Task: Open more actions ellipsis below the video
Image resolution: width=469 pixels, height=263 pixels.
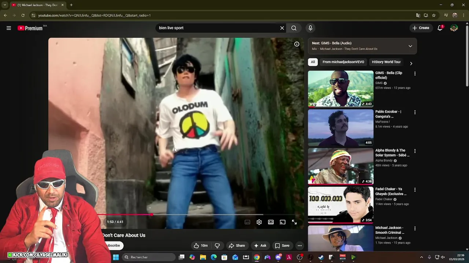Action: pos(300,245)
